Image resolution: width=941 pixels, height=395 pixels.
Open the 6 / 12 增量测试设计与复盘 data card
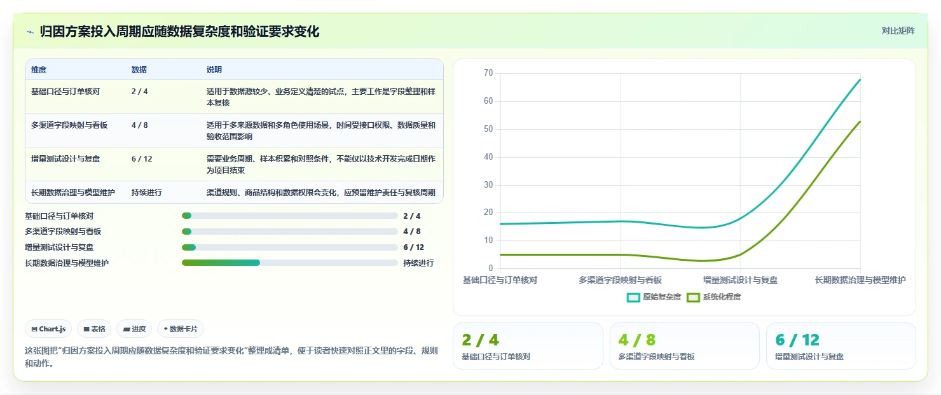point(841,346)
